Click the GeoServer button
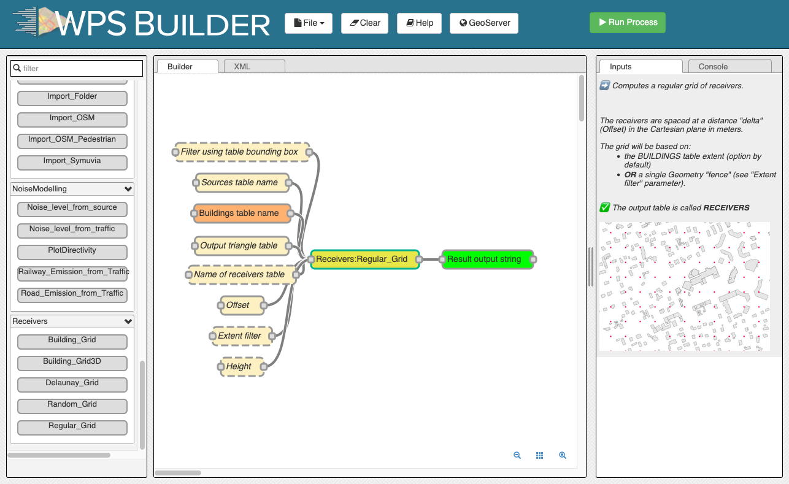The width and height of the screenshot is (789, 484). (484, 23)
